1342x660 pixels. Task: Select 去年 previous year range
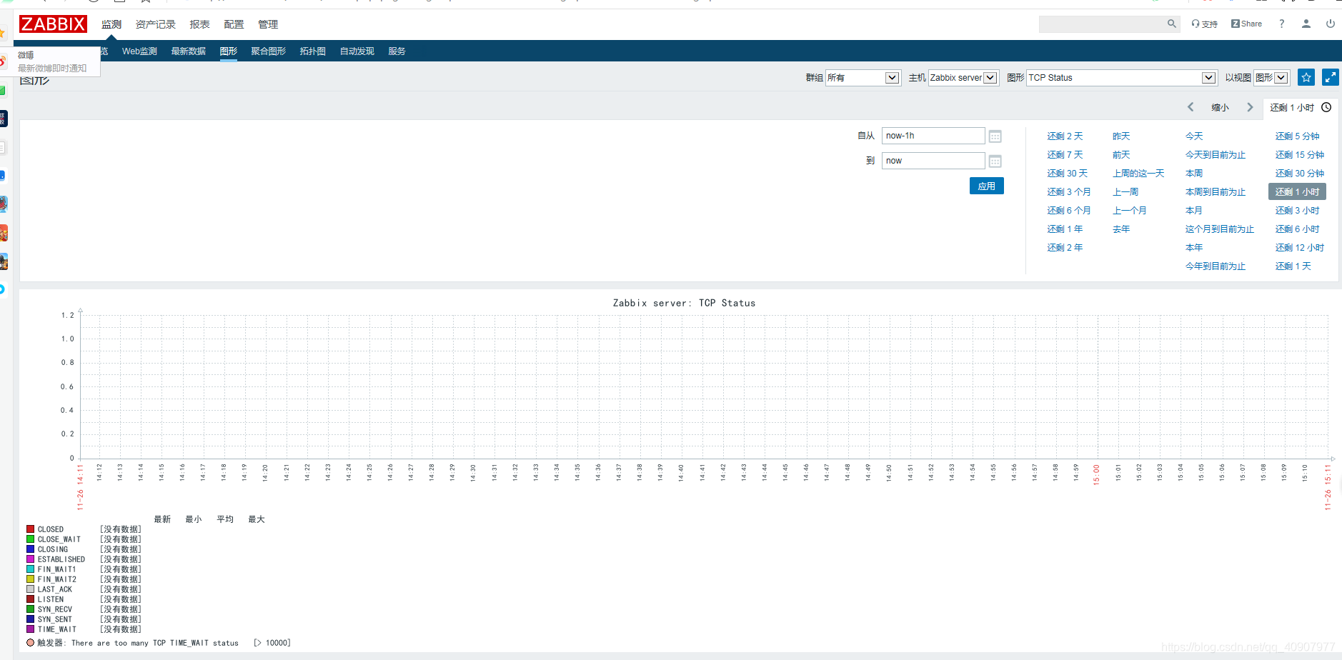(x=1121, y=229)
